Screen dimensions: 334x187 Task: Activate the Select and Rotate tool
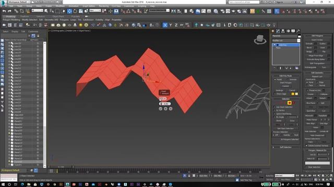point(75,11)
